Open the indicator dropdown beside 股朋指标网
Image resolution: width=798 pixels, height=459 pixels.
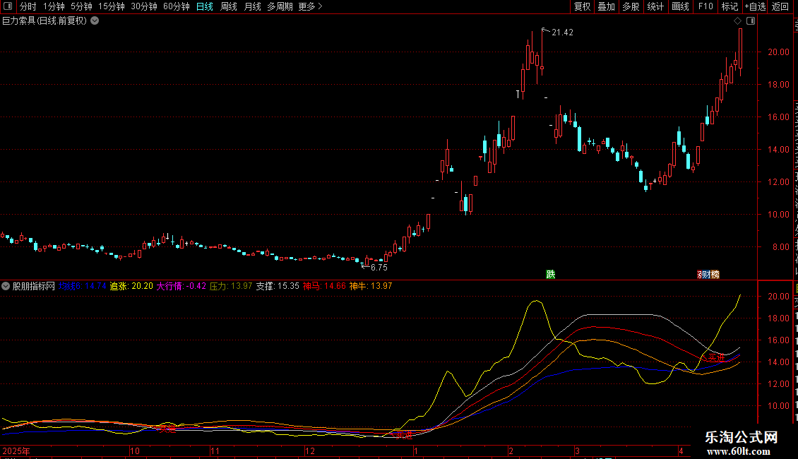click(6, 286)
